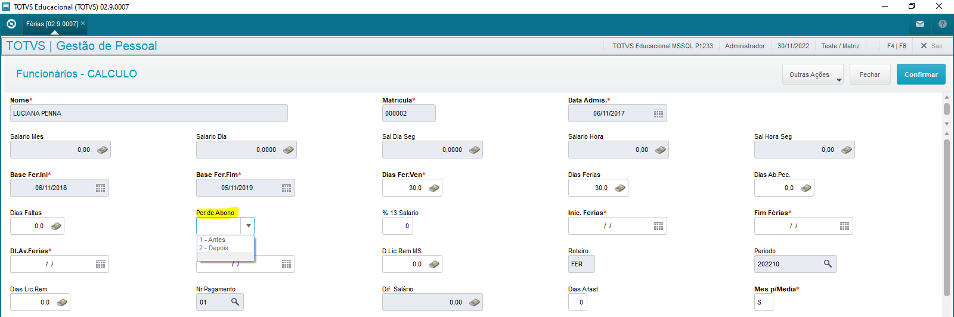The image size is (954, 317).
Task: Open calculator icon for Dias Faltas
Action: (x=56, y=226)
